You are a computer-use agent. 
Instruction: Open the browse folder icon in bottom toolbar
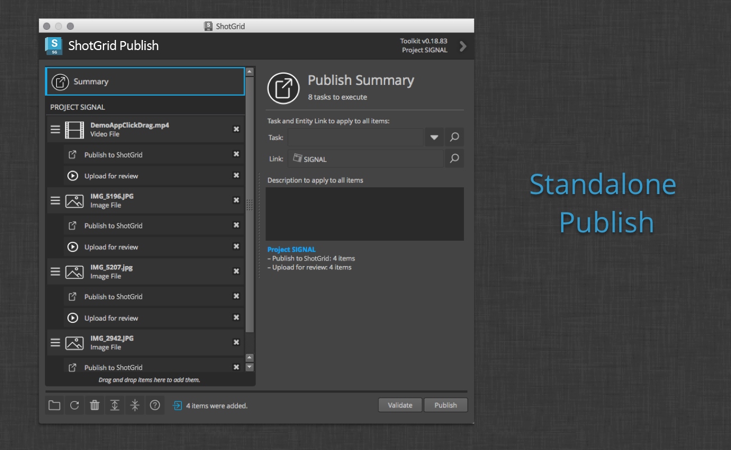(55, 405)
